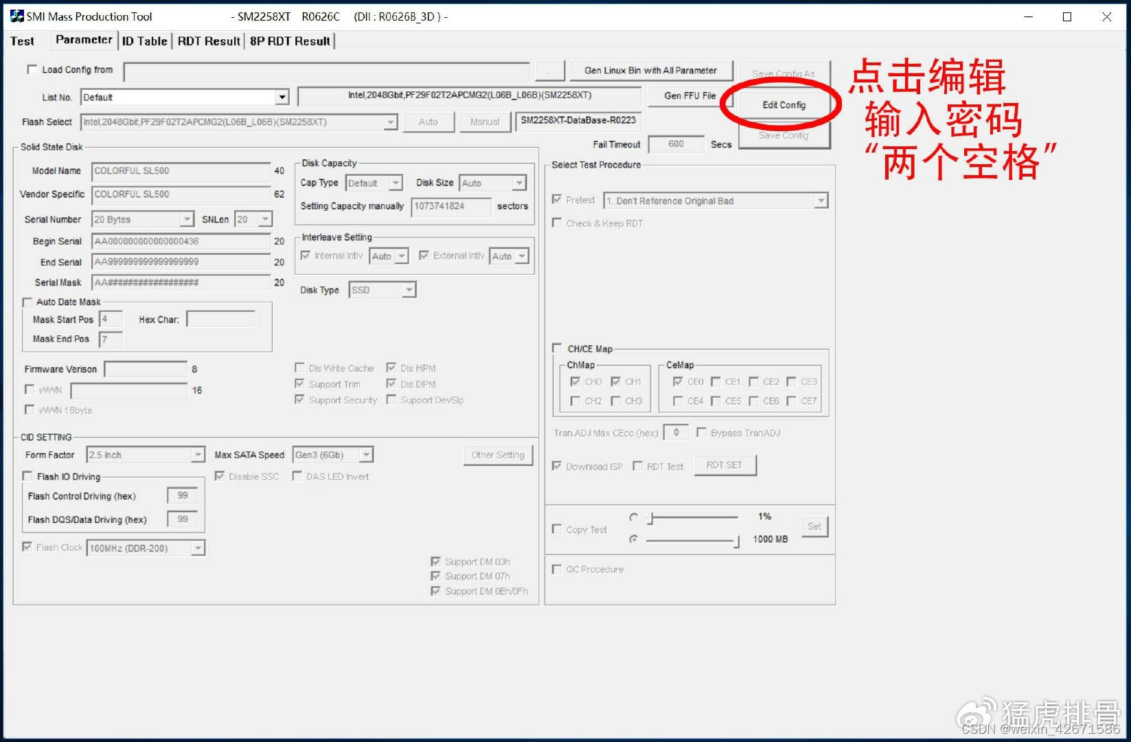Click the Model Name field COLORFUL SL500
Image resolution: width=1131 pixels, height=742 pixels.
(181, 171)
